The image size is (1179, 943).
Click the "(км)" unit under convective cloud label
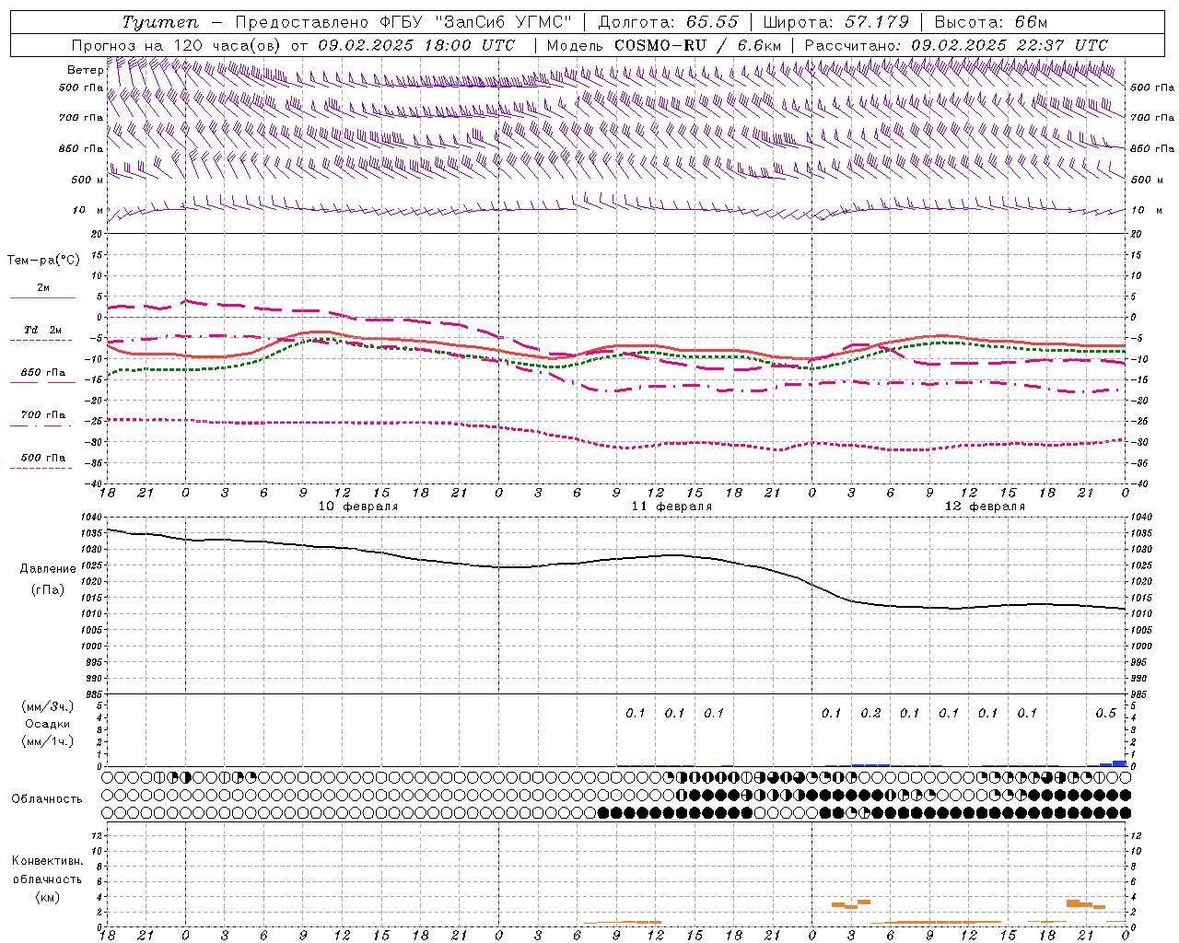click(47, 897)
